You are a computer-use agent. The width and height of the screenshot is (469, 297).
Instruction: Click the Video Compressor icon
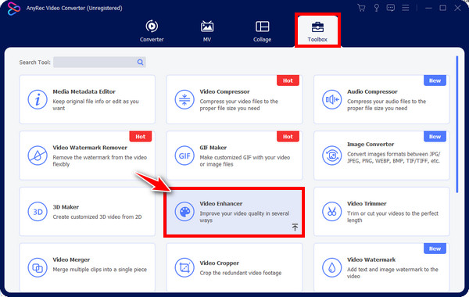[184, 99]
